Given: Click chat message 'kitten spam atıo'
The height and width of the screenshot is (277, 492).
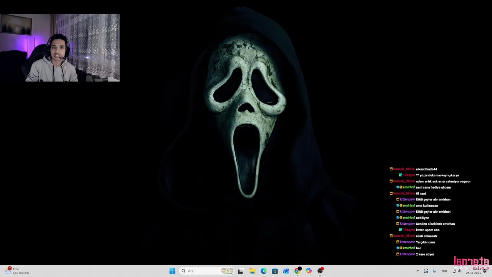Looking at the screenshot, I should click(x=427, y=230).
